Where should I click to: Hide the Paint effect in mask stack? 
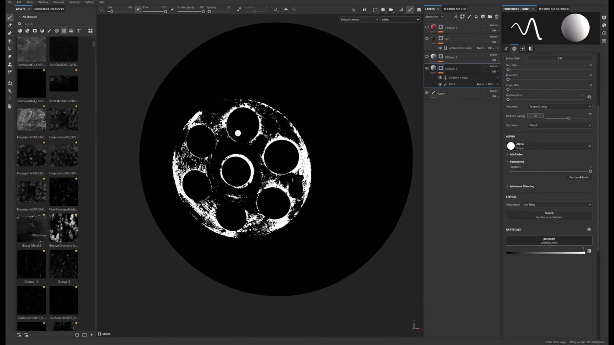point(440,84)
